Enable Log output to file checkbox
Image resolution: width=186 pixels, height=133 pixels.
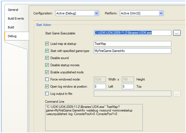pyautogui.click(x=47, y=93)
